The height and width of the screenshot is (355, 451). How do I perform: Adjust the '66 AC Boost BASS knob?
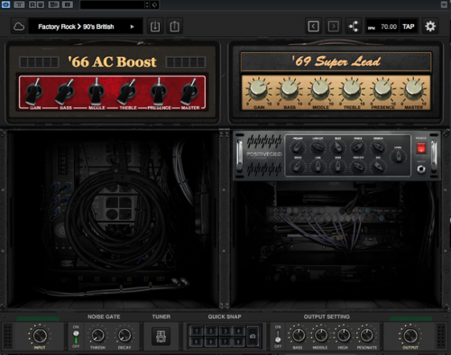[65, 91]
